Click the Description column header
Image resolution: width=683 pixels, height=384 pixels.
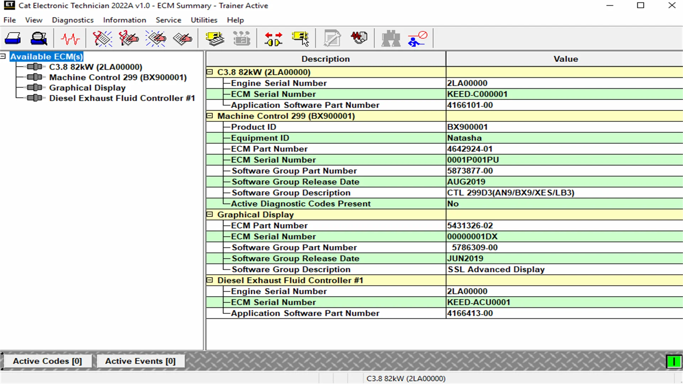coord(325,59)
